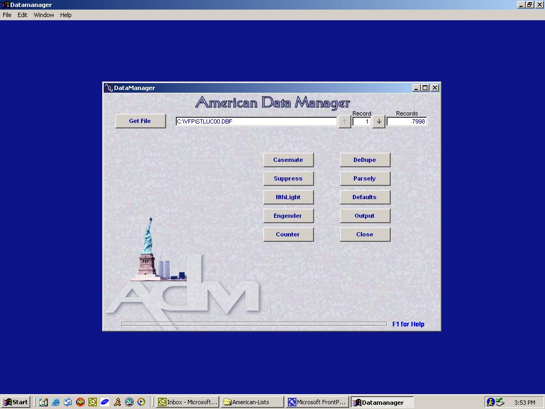Image resolution: width=545 pixels, height=409 pixels.
Task: Switch to American-Lists taskbar button
Action: (252, 402)
